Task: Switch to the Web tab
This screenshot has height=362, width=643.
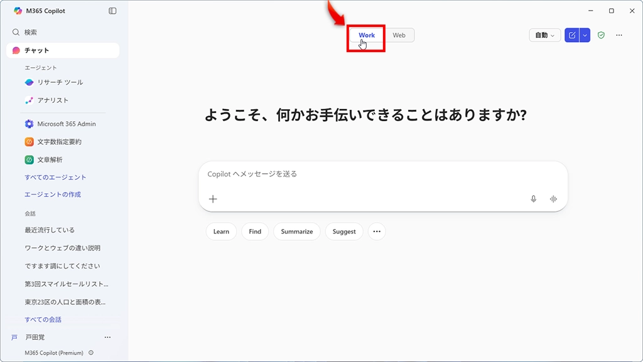Action: pos(399,35)
